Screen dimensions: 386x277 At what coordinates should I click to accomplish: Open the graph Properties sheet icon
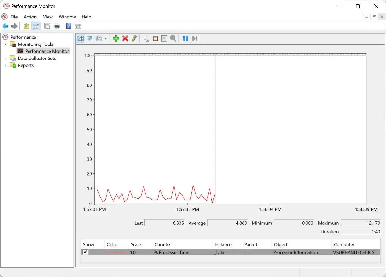click(164, 38)
